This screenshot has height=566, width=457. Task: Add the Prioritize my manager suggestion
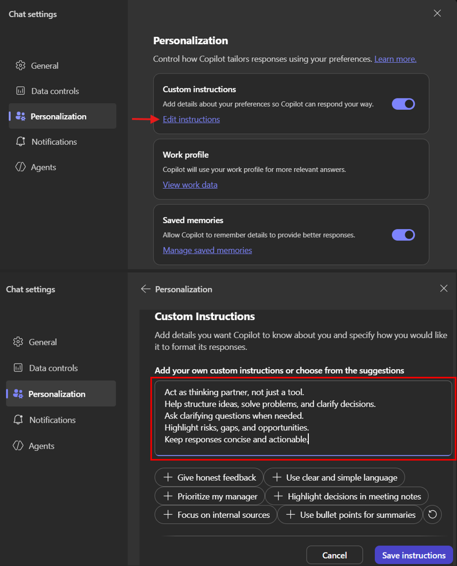[x=210, y=496]
